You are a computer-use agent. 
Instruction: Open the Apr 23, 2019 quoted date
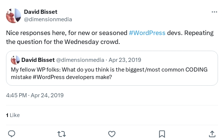[125, 60]
